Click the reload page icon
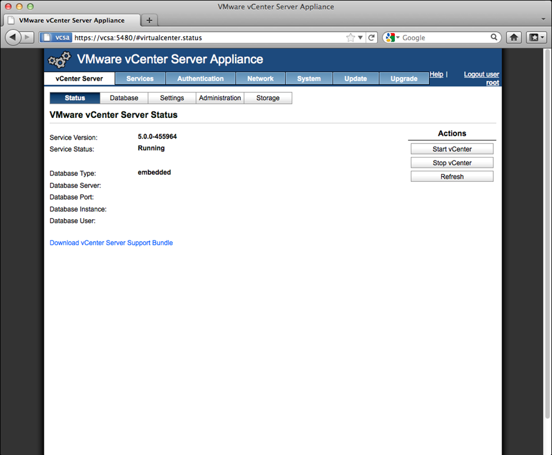The image size is (552, 455). pos(372,37)
